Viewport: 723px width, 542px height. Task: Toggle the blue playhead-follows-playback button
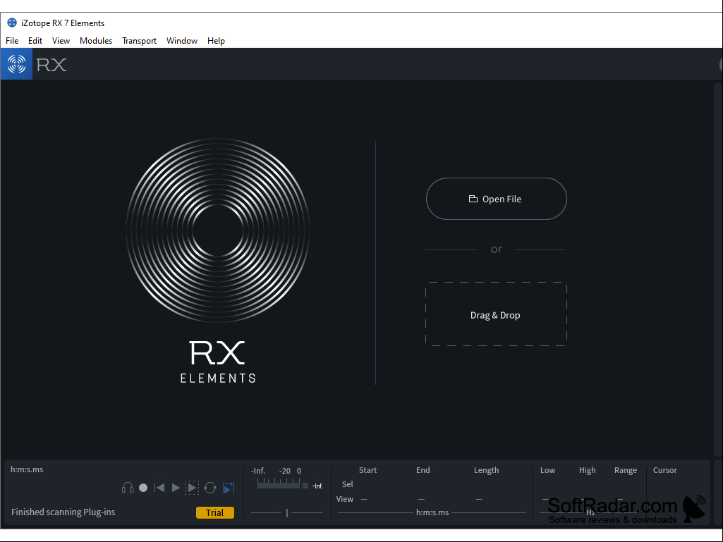coord(229,488)
